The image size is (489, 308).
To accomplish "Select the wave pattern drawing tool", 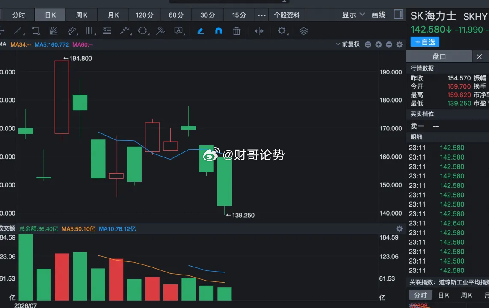I will 125,30.
